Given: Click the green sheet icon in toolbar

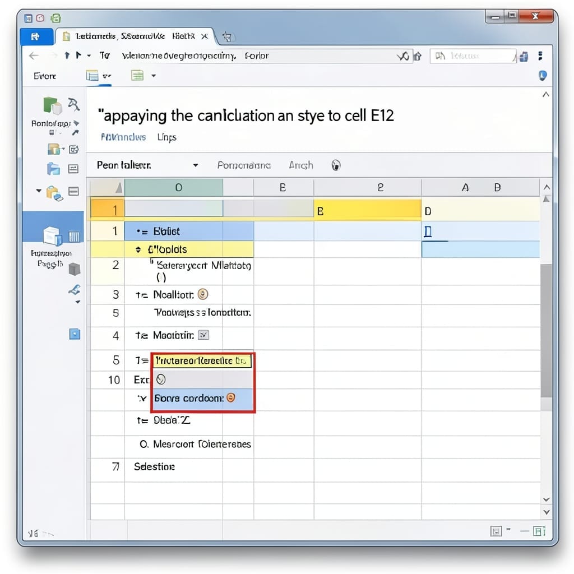Looking at the screenshot, I should (137, 76).
